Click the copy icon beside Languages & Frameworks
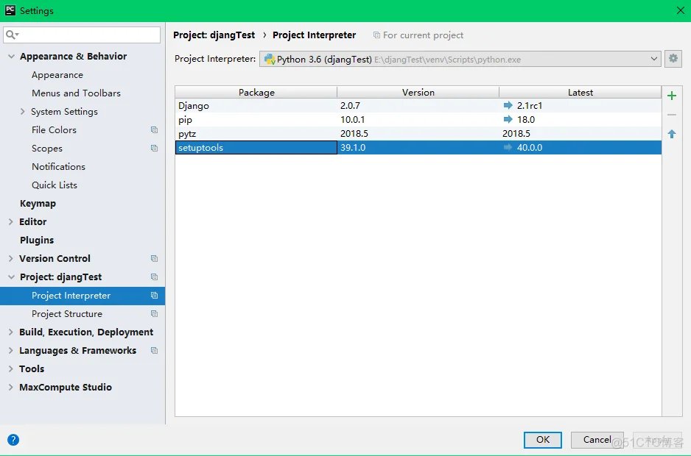691x456 pixels. pyautogui.click(x=154, y=350)
